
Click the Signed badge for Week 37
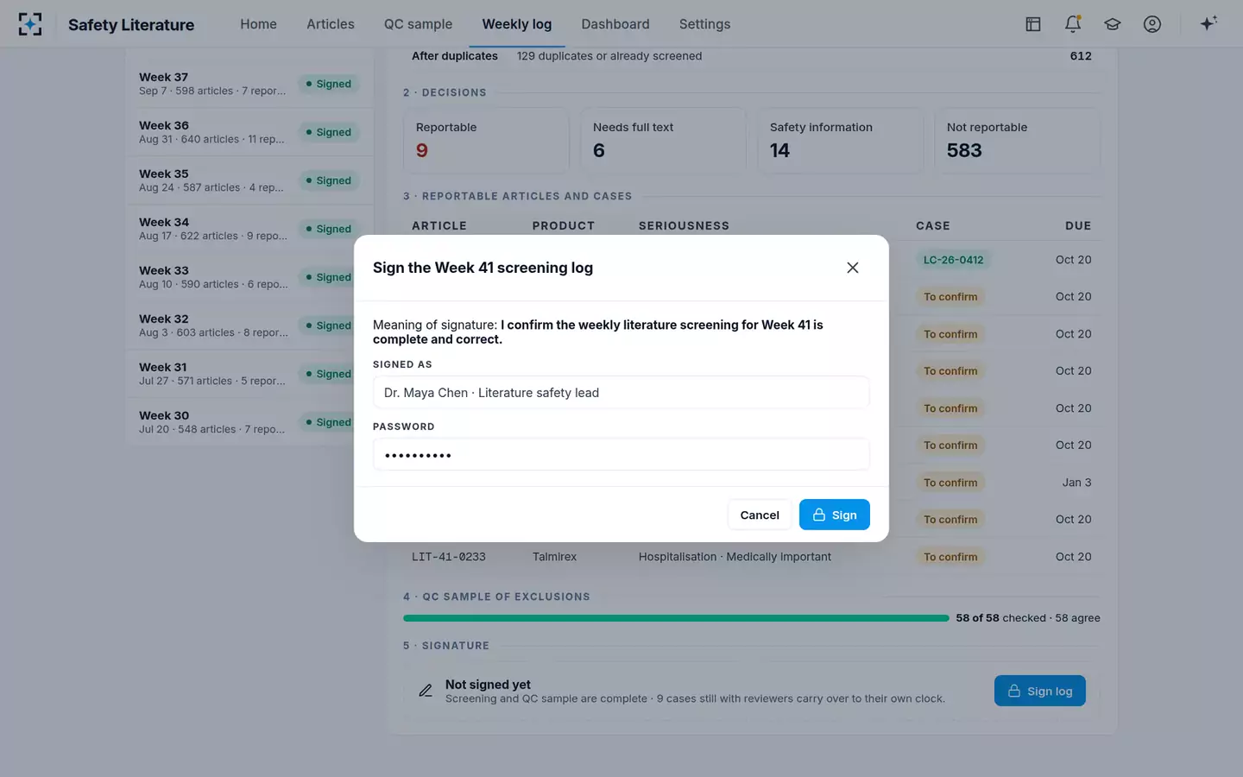(x=328, y=84)
